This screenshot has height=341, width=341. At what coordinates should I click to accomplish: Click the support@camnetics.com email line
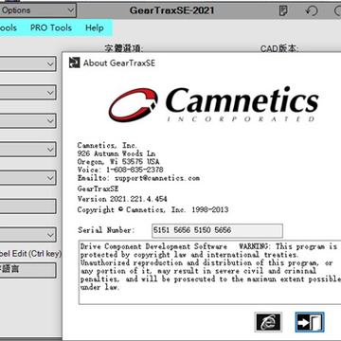coord(138,178)
